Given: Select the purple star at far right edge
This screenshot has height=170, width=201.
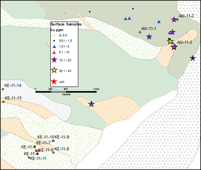Looking at the screenshot, I should pyautogui.click(x=193, y=58).
